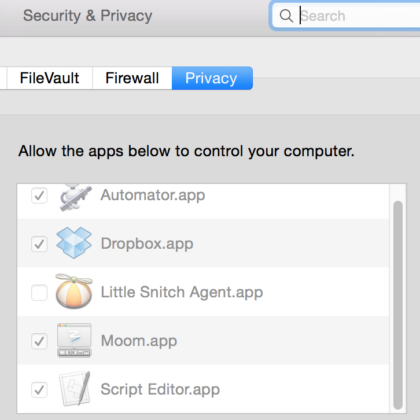Open the Firewall tab
Image resolution: width=420 pixels, height=420 pixels.
[132, 78]
